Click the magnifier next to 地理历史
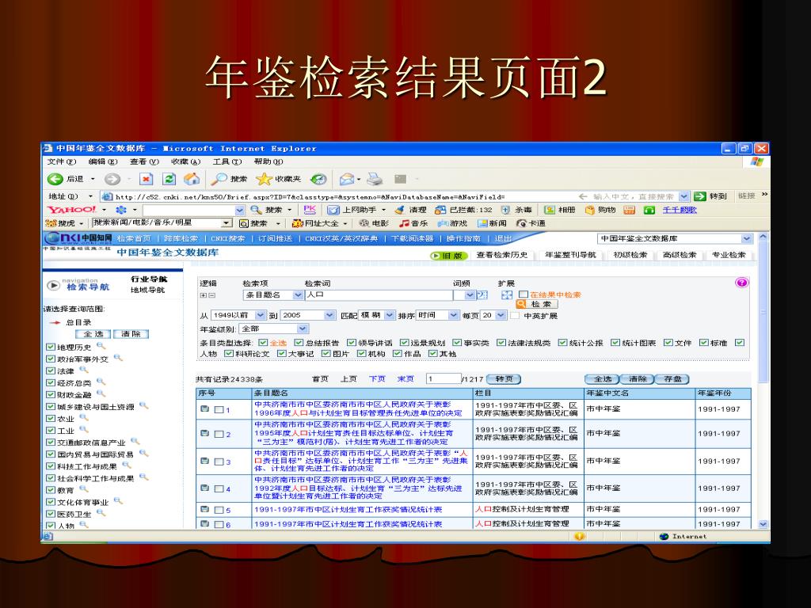This screenshot has height=608, width=811. (101, 346)
